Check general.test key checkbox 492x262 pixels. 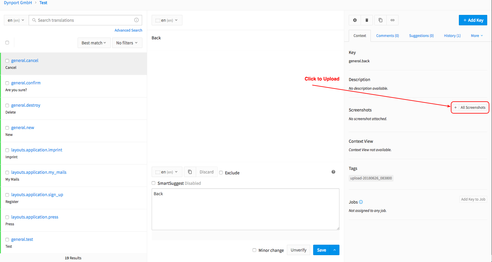7,240
